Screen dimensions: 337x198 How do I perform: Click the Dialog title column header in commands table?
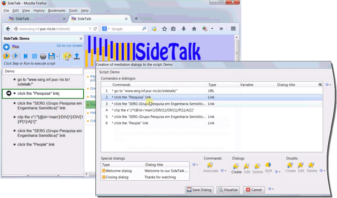pos(296,85)
